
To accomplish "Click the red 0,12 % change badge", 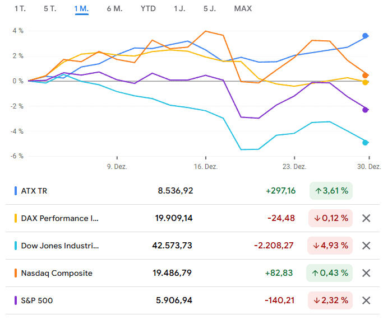I will tap(330, 218).
